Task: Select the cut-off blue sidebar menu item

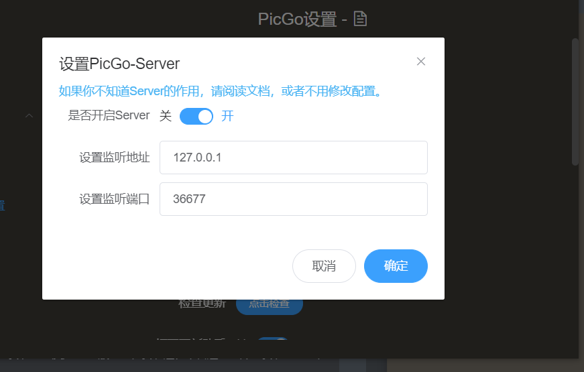Action: pyautogui.click(x=3, y=206)
